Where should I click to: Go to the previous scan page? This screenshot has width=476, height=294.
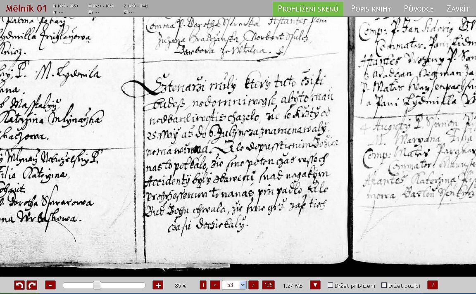(215, 285)
